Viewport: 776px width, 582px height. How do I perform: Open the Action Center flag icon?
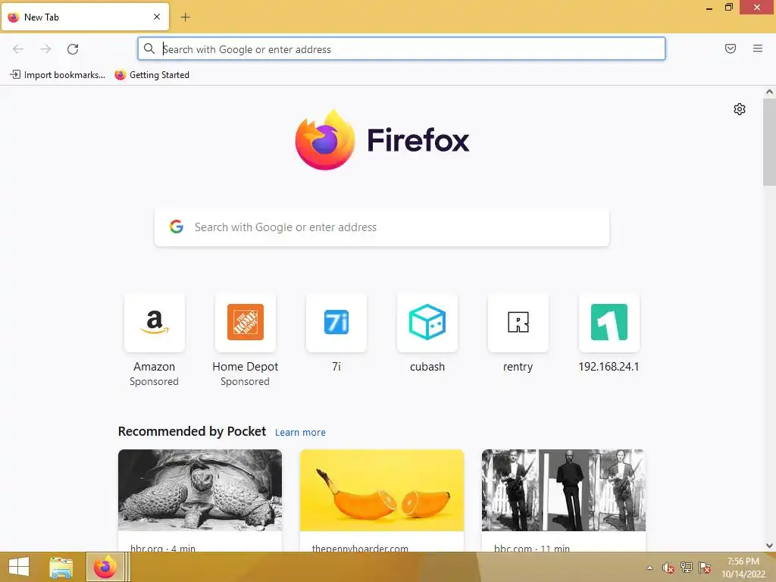pyautogui.click(x=705, y=568)
